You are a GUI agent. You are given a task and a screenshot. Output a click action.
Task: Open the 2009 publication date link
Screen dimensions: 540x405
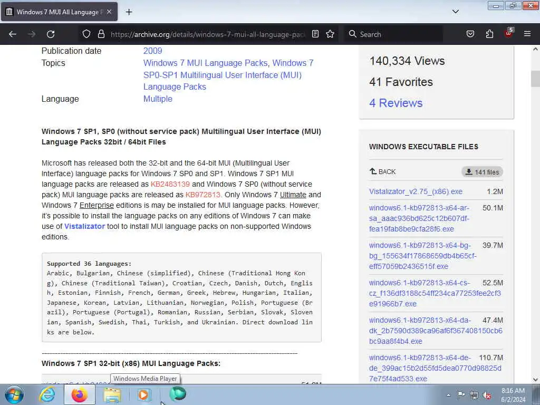152,51
